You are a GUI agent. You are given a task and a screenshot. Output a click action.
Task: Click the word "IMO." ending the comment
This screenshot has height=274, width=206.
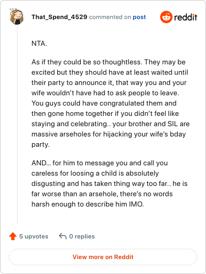[136, 204]
